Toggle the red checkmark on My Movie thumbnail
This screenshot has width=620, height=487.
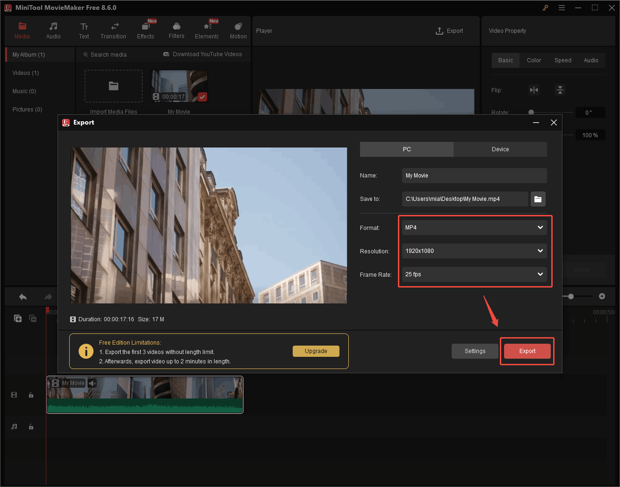click(202, 97)
